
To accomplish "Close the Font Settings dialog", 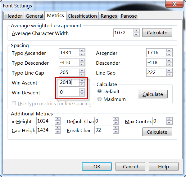I will pos(174,4).
